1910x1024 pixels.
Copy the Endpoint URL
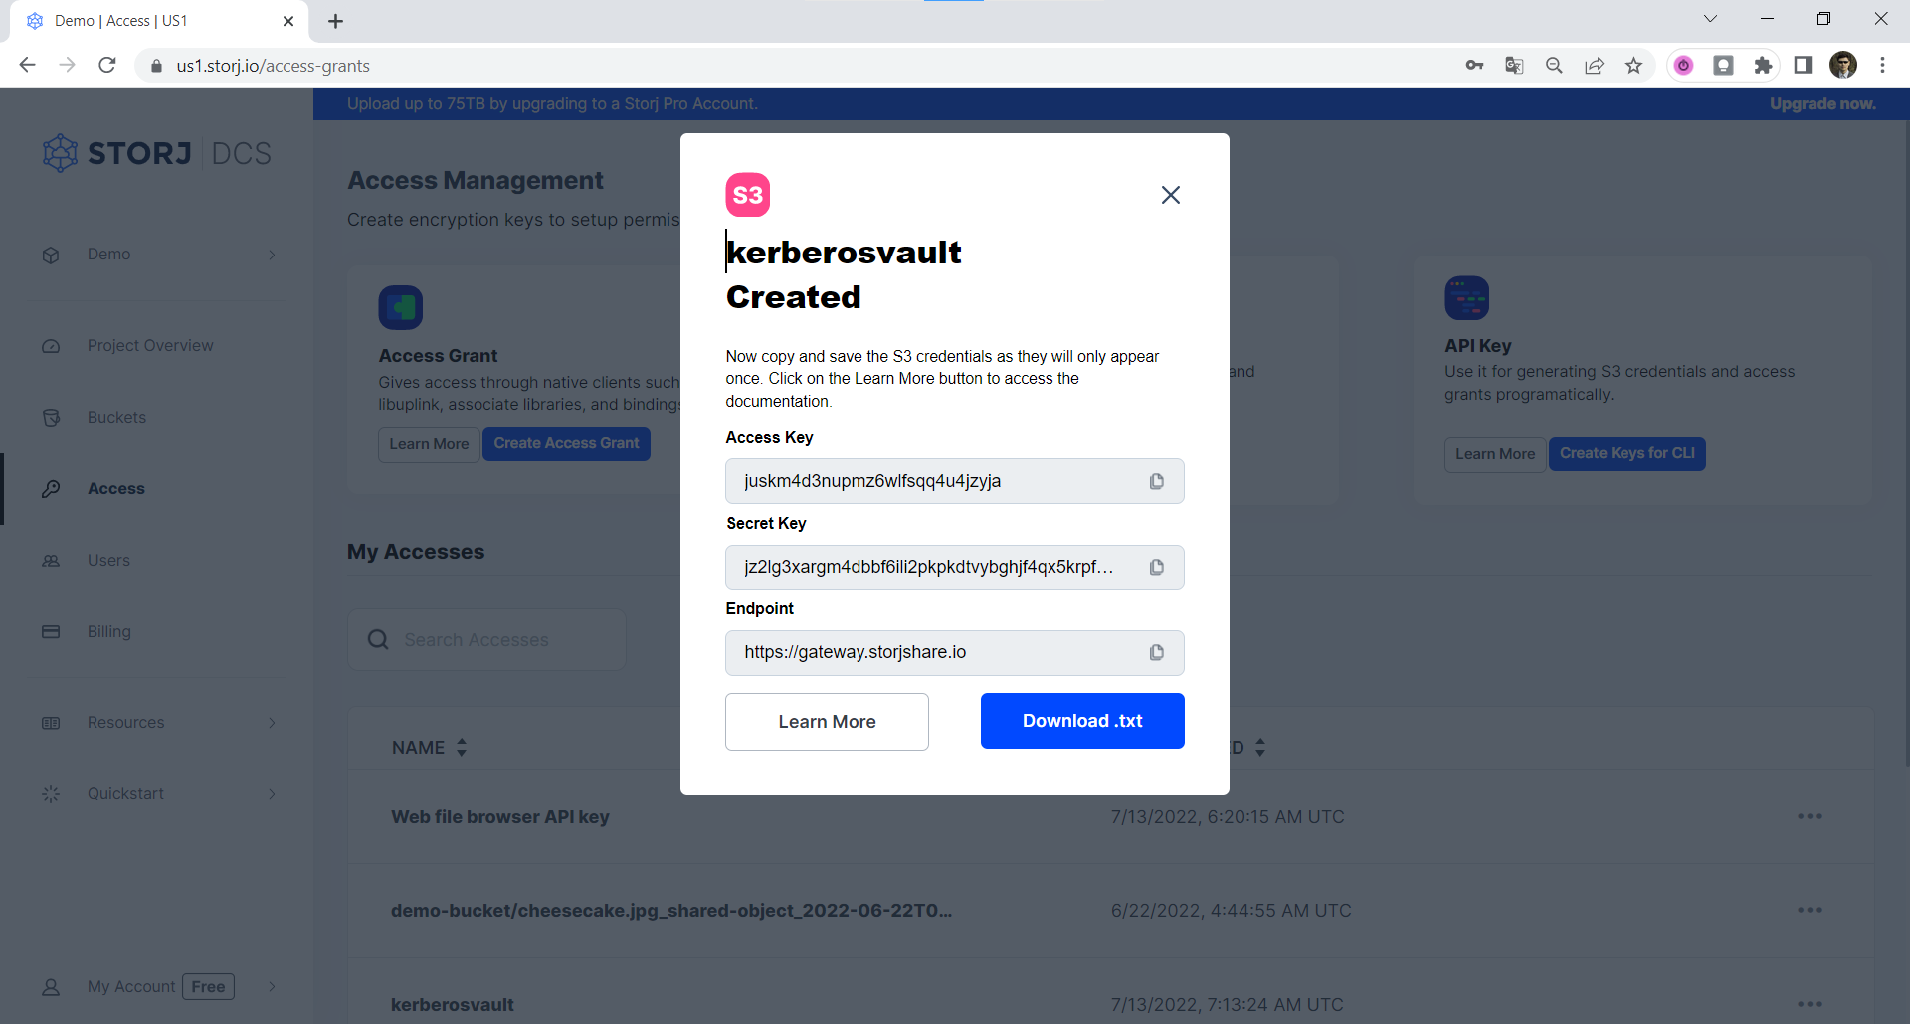[x=1156, y=652]
